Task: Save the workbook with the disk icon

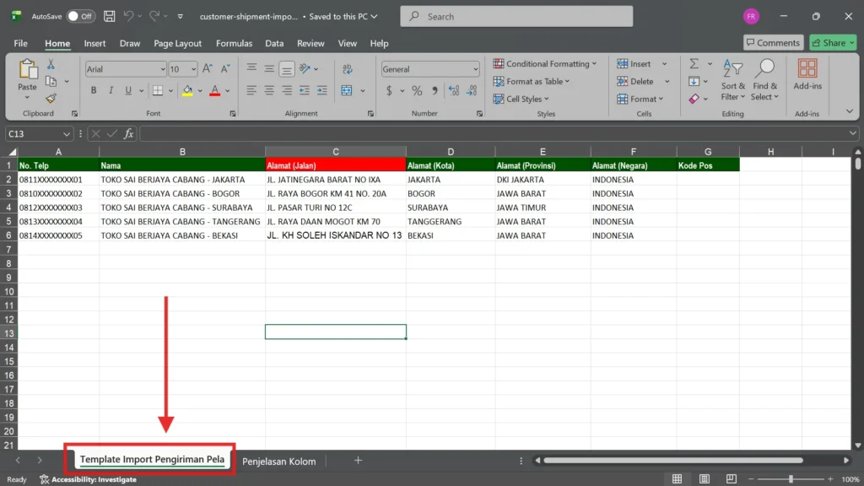Action: (110, 17)
